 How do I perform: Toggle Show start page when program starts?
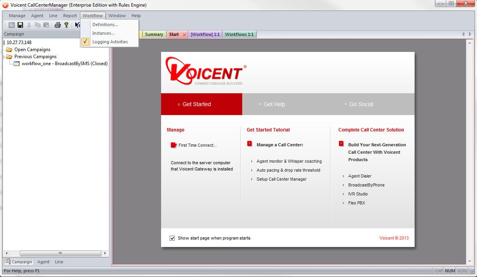click(172, 238)
